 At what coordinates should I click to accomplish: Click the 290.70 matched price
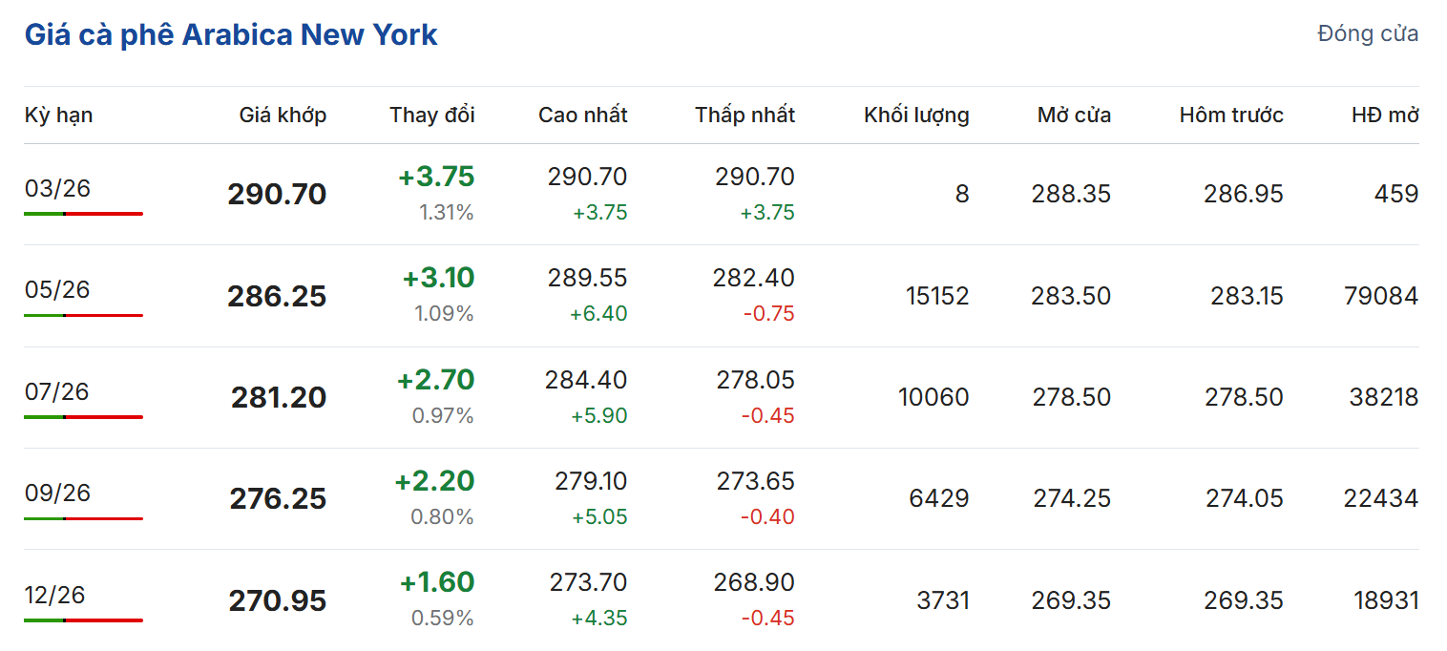[277, 195]
